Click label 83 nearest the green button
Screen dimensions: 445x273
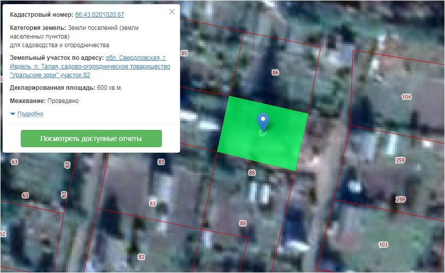[x=161, y=162]
